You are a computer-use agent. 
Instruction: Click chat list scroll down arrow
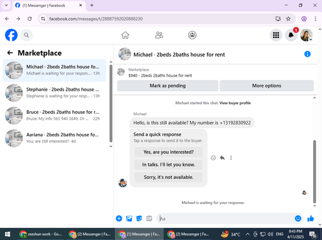[x=111, y=147]
